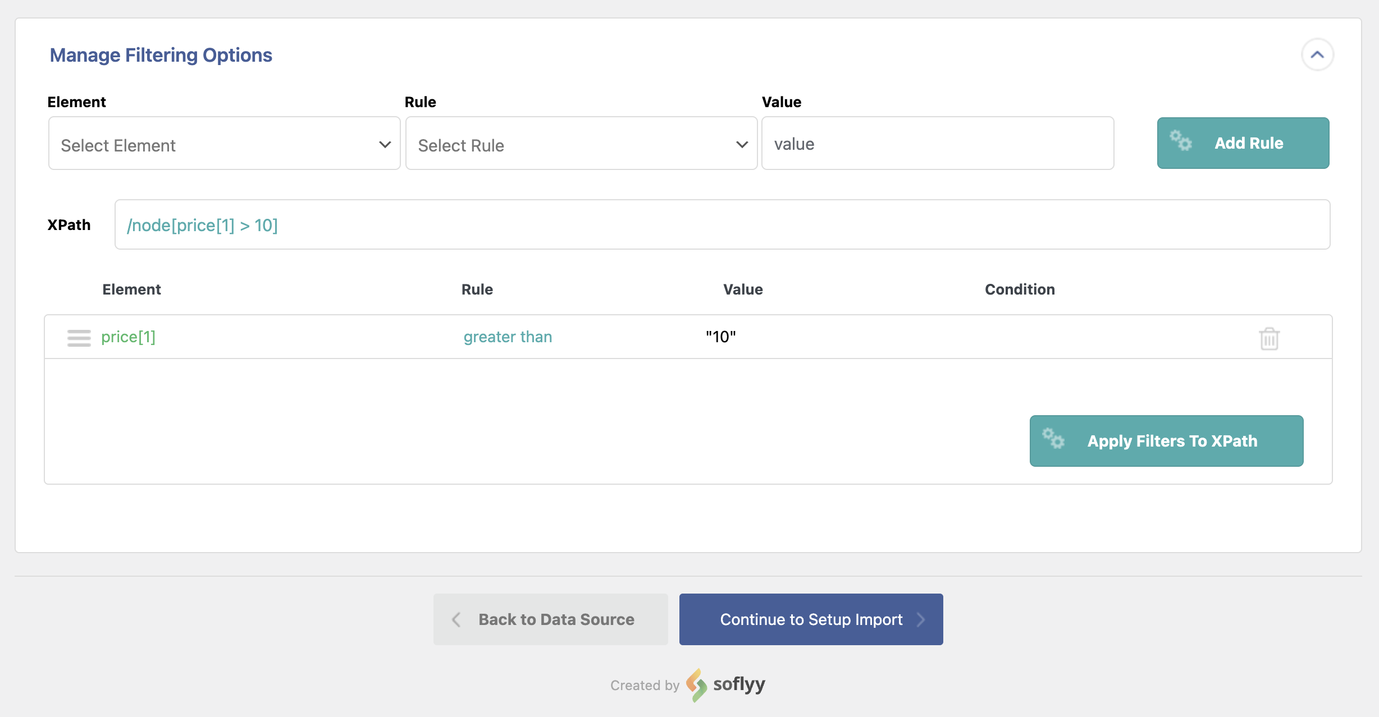Grab the drag handle beside price[1]
This screenshot has height=717, width=1379.
tap(79, 338)
